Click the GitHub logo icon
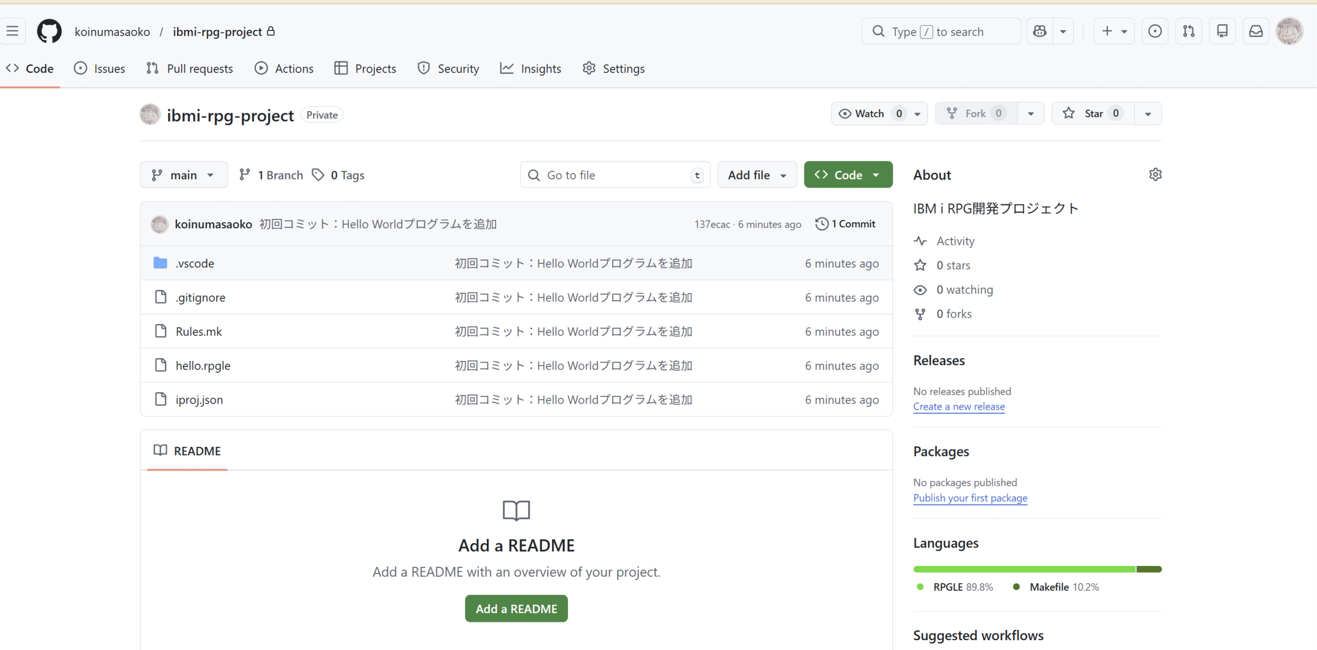1317x650 pixels. coord(49,31)
